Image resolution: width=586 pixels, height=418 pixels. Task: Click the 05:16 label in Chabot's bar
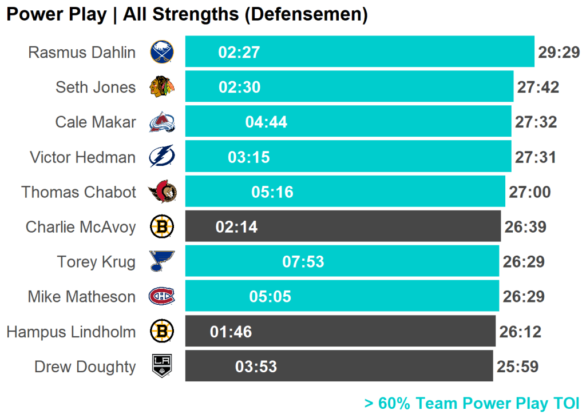click(272, 192)
